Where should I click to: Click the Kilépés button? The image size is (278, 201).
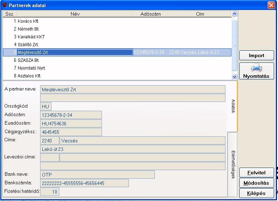(257, 193)
